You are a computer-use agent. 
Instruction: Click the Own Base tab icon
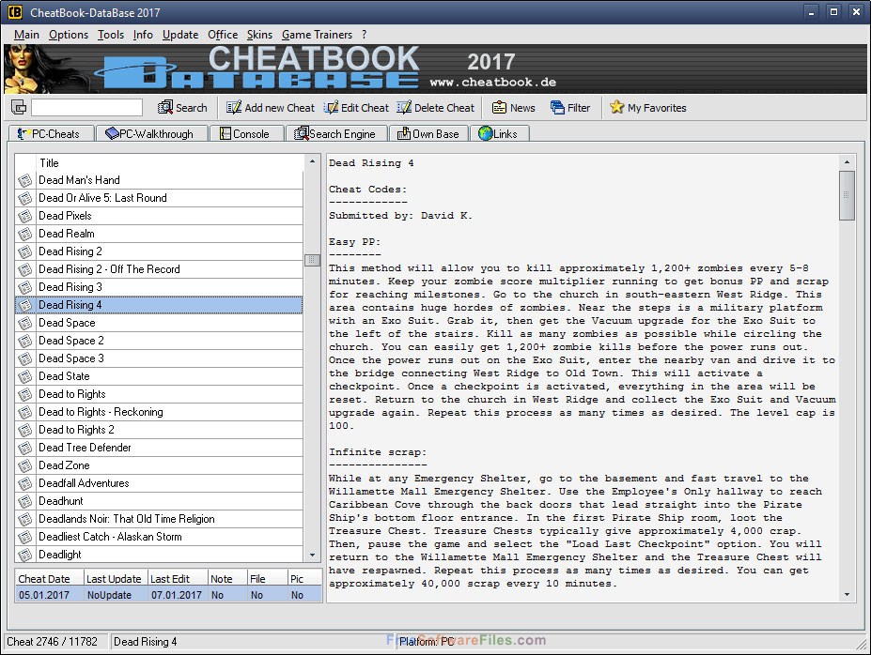[x=404, y=133]
